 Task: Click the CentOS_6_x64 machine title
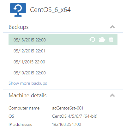[50, 10]
